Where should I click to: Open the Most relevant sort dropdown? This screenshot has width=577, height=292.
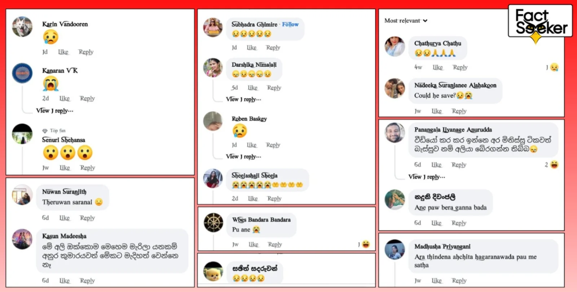pos(406,21)
